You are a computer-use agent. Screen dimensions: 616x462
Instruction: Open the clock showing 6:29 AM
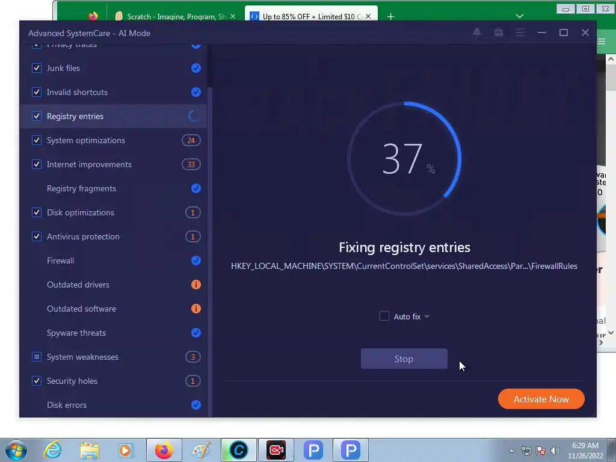tap(585, 450)
